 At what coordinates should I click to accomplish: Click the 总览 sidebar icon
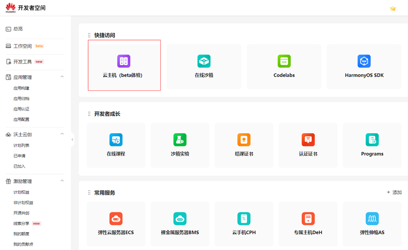pyautogui.click(x=8, y=29)
